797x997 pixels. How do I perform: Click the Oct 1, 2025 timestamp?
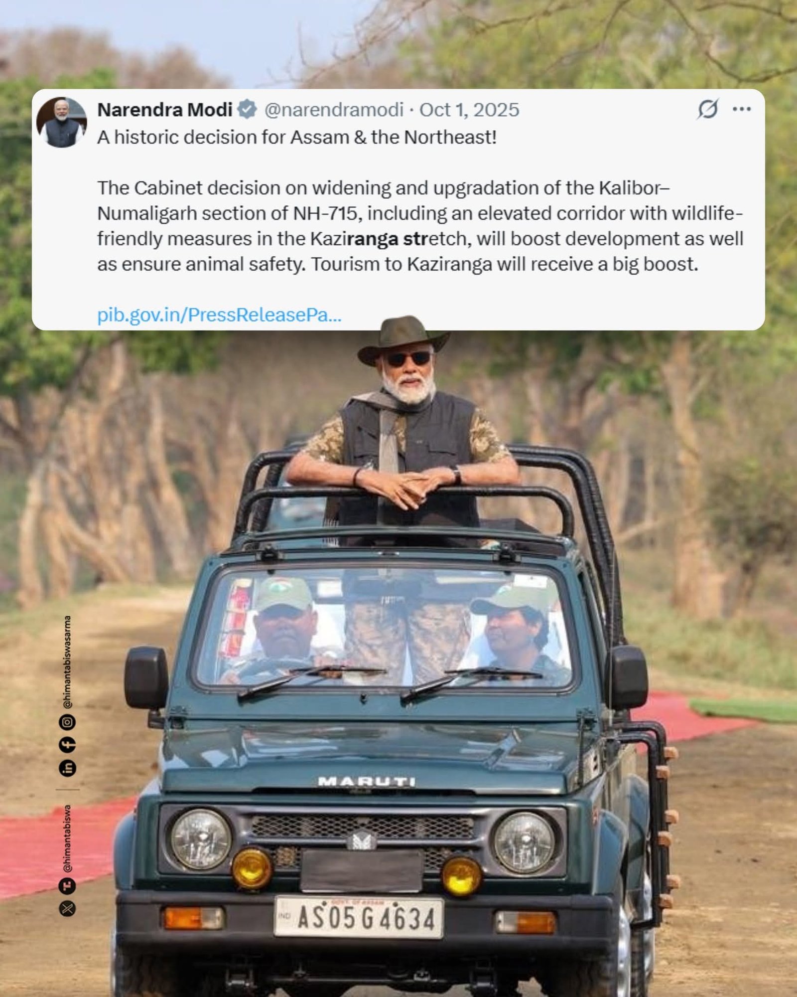point(469,110)
